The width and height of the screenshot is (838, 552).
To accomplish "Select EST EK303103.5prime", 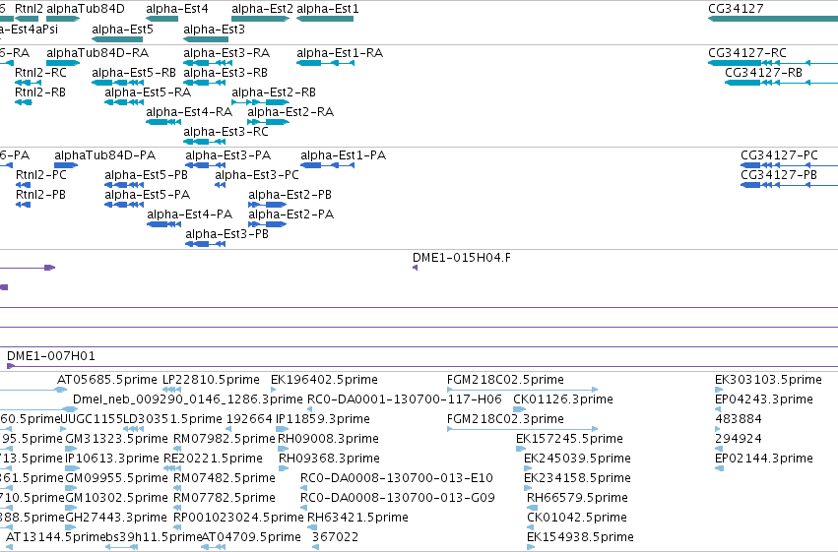I will 768,380.
